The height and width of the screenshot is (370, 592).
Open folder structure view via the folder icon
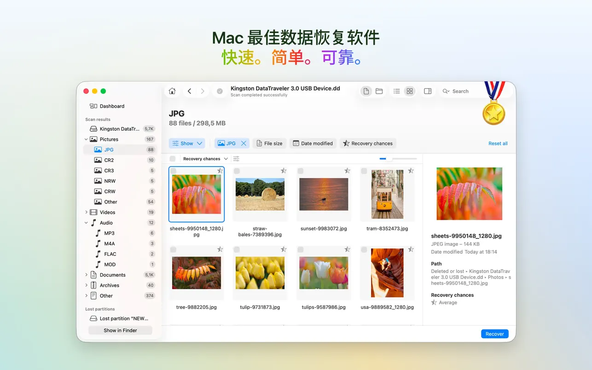379,91
